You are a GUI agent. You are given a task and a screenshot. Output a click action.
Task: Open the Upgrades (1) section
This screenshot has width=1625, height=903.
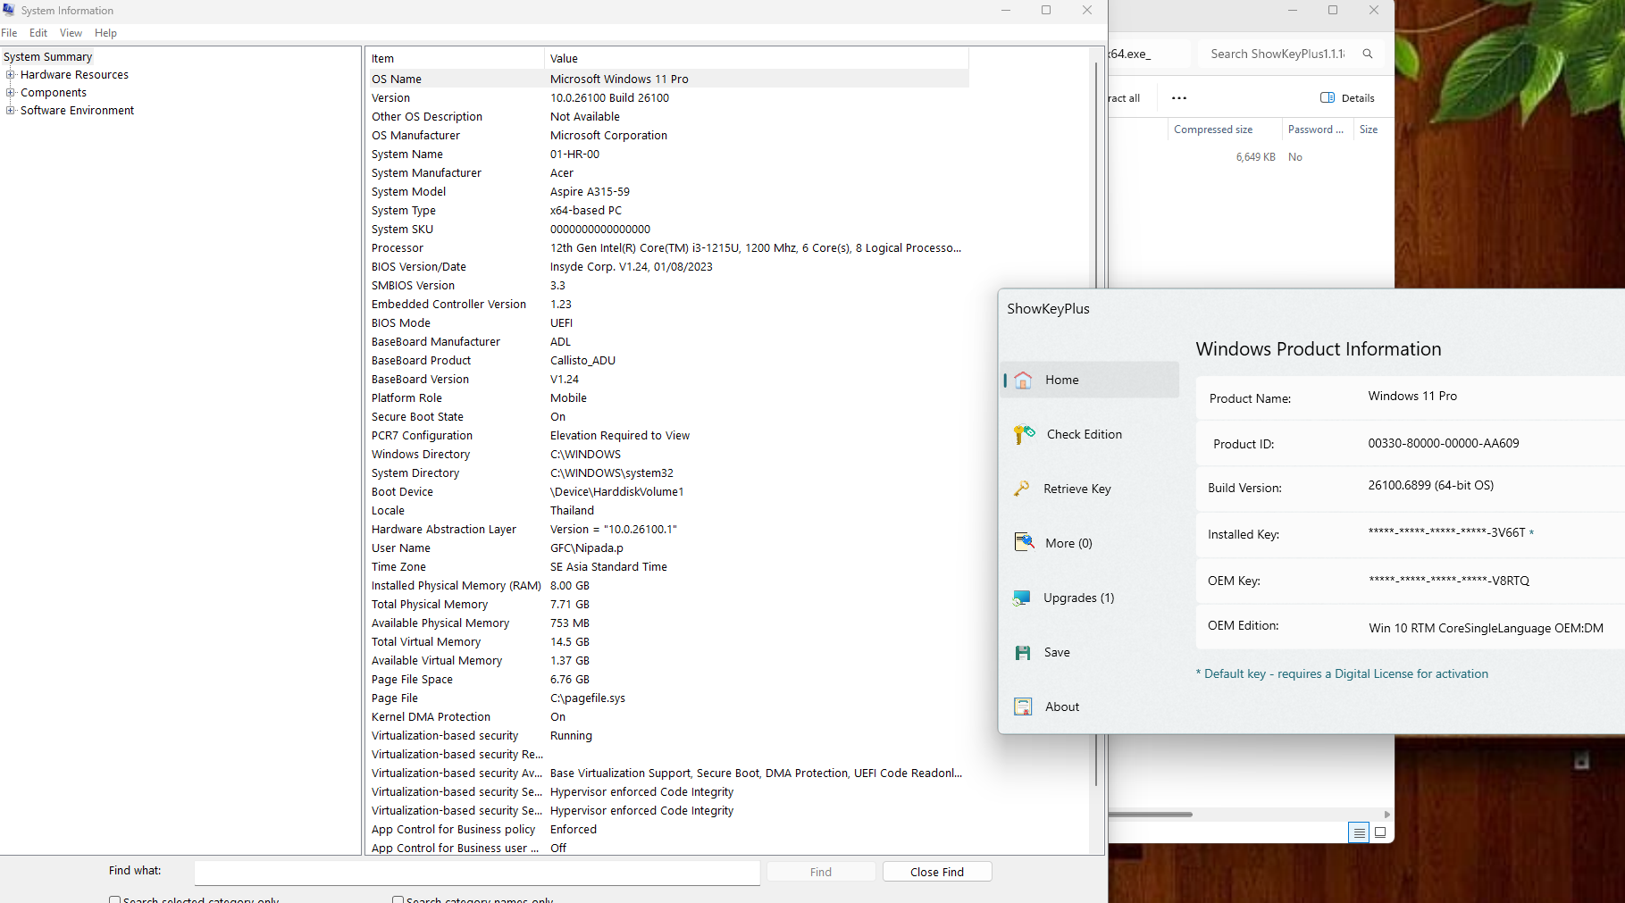point(1078,598)
